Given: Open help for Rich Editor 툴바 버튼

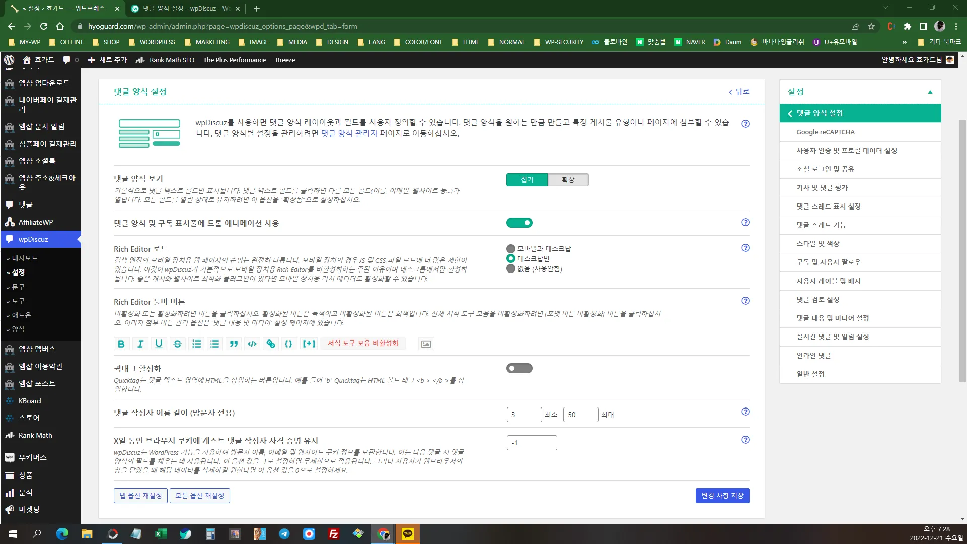Looking at the screenshot, I should coord(746,301).
